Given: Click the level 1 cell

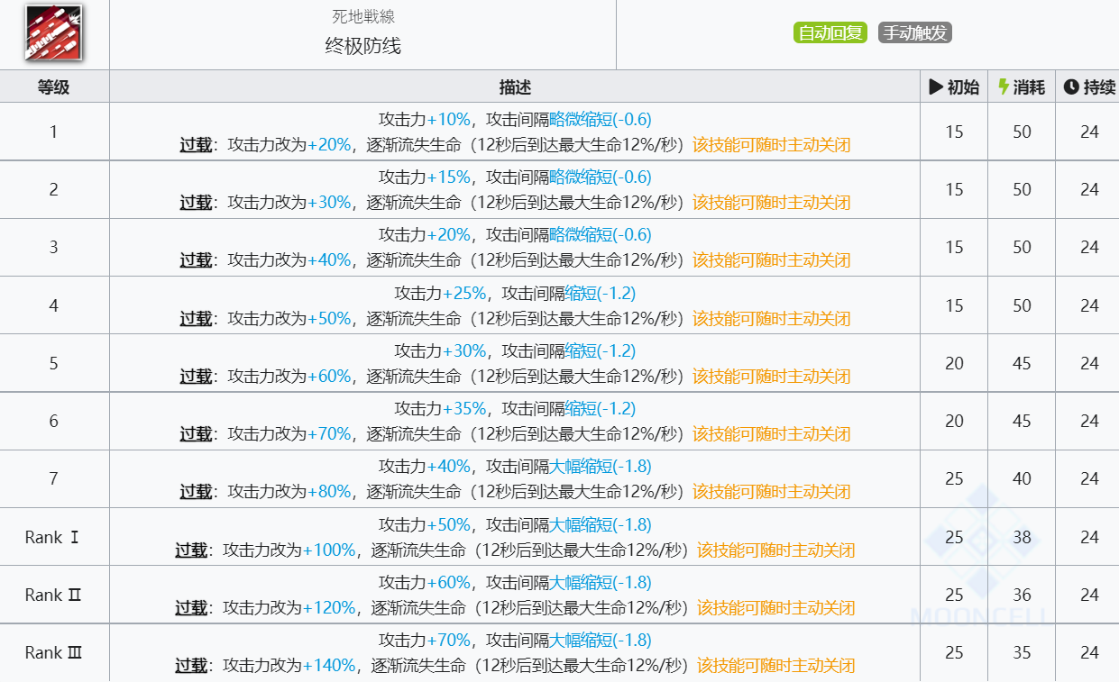Looking at the screenshot, I should [x=54, y=132].
